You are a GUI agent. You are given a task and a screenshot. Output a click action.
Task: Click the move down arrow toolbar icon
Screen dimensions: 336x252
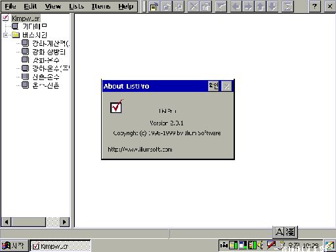point(272,7)
